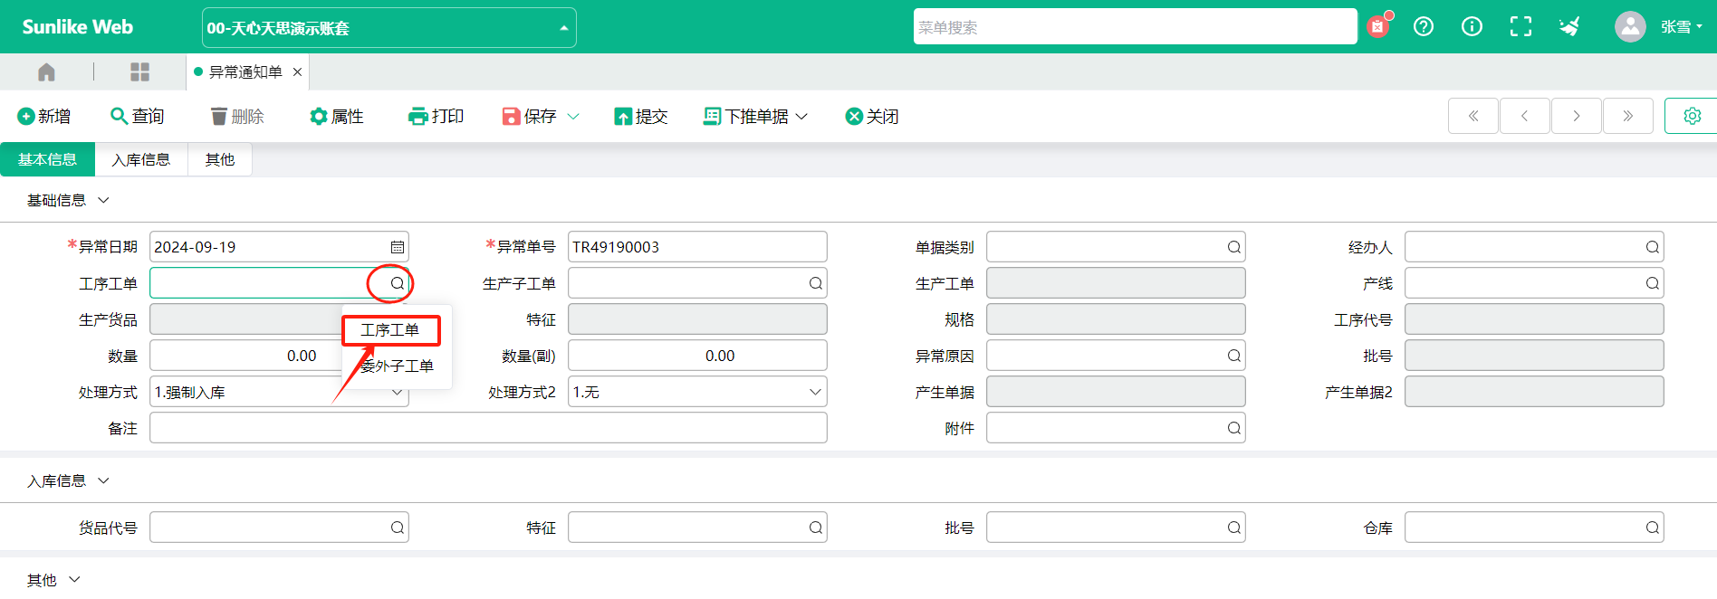Open the 下推单据 dropdown menu
1717x599 pixels.
(x=755, y=116)
